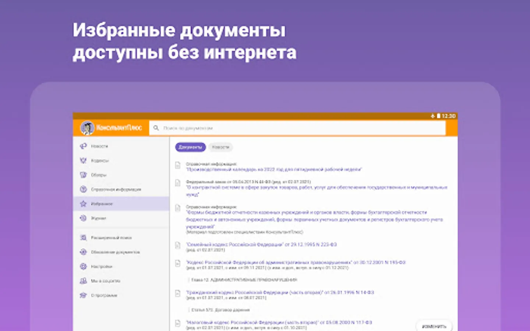Click the КонсультантПлюс logo avatar

(87, 128)
